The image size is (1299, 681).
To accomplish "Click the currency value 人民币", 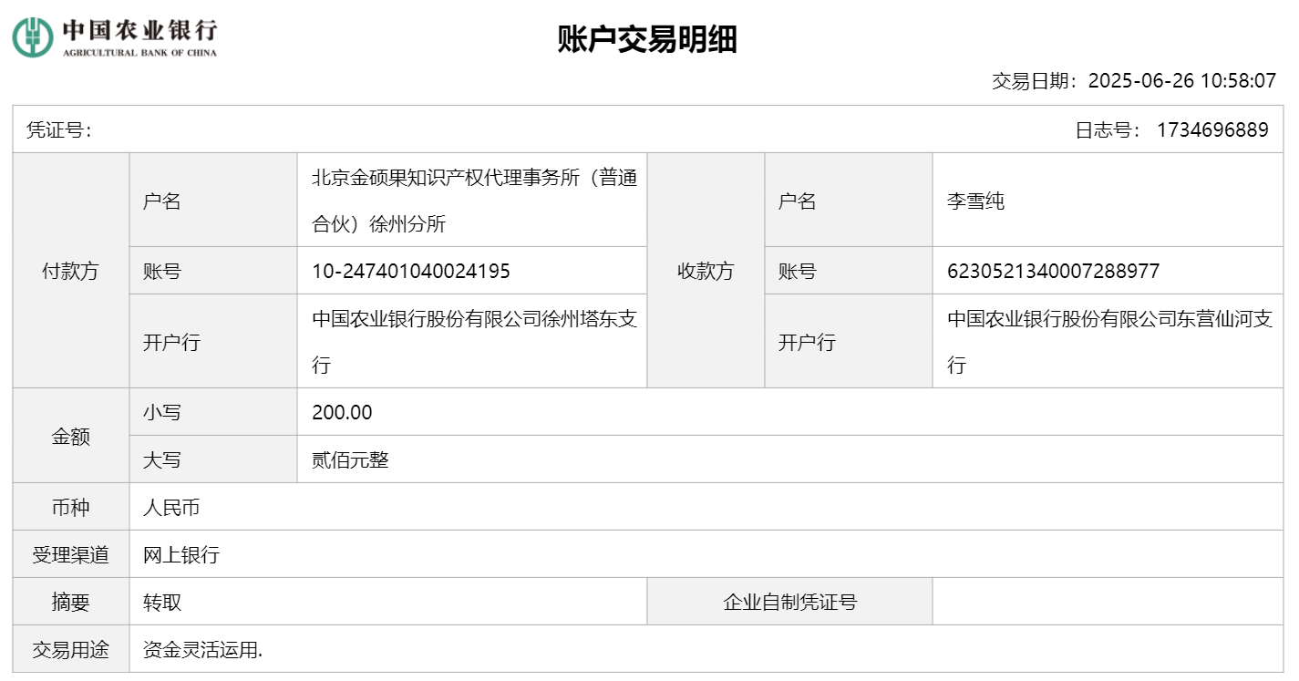I will click(171, 508).
